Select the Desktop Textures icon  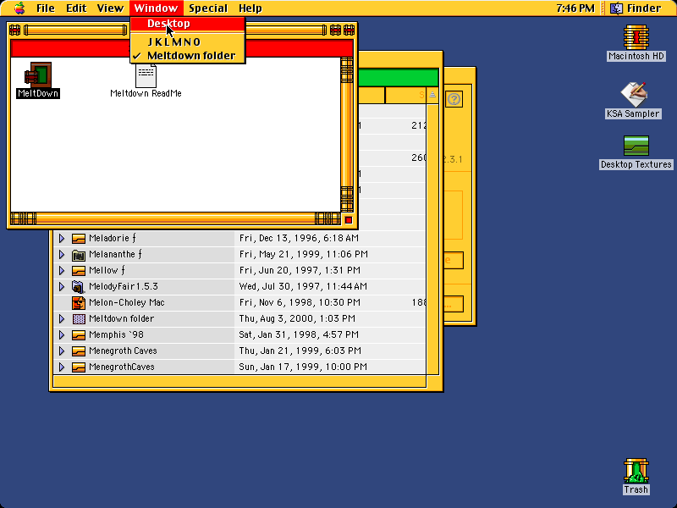click(x=636, y=146)
